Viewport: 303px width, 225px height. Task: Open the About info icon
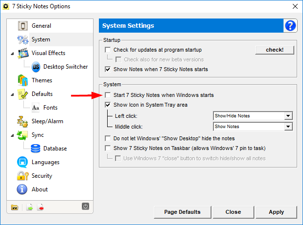pos(22,189)
